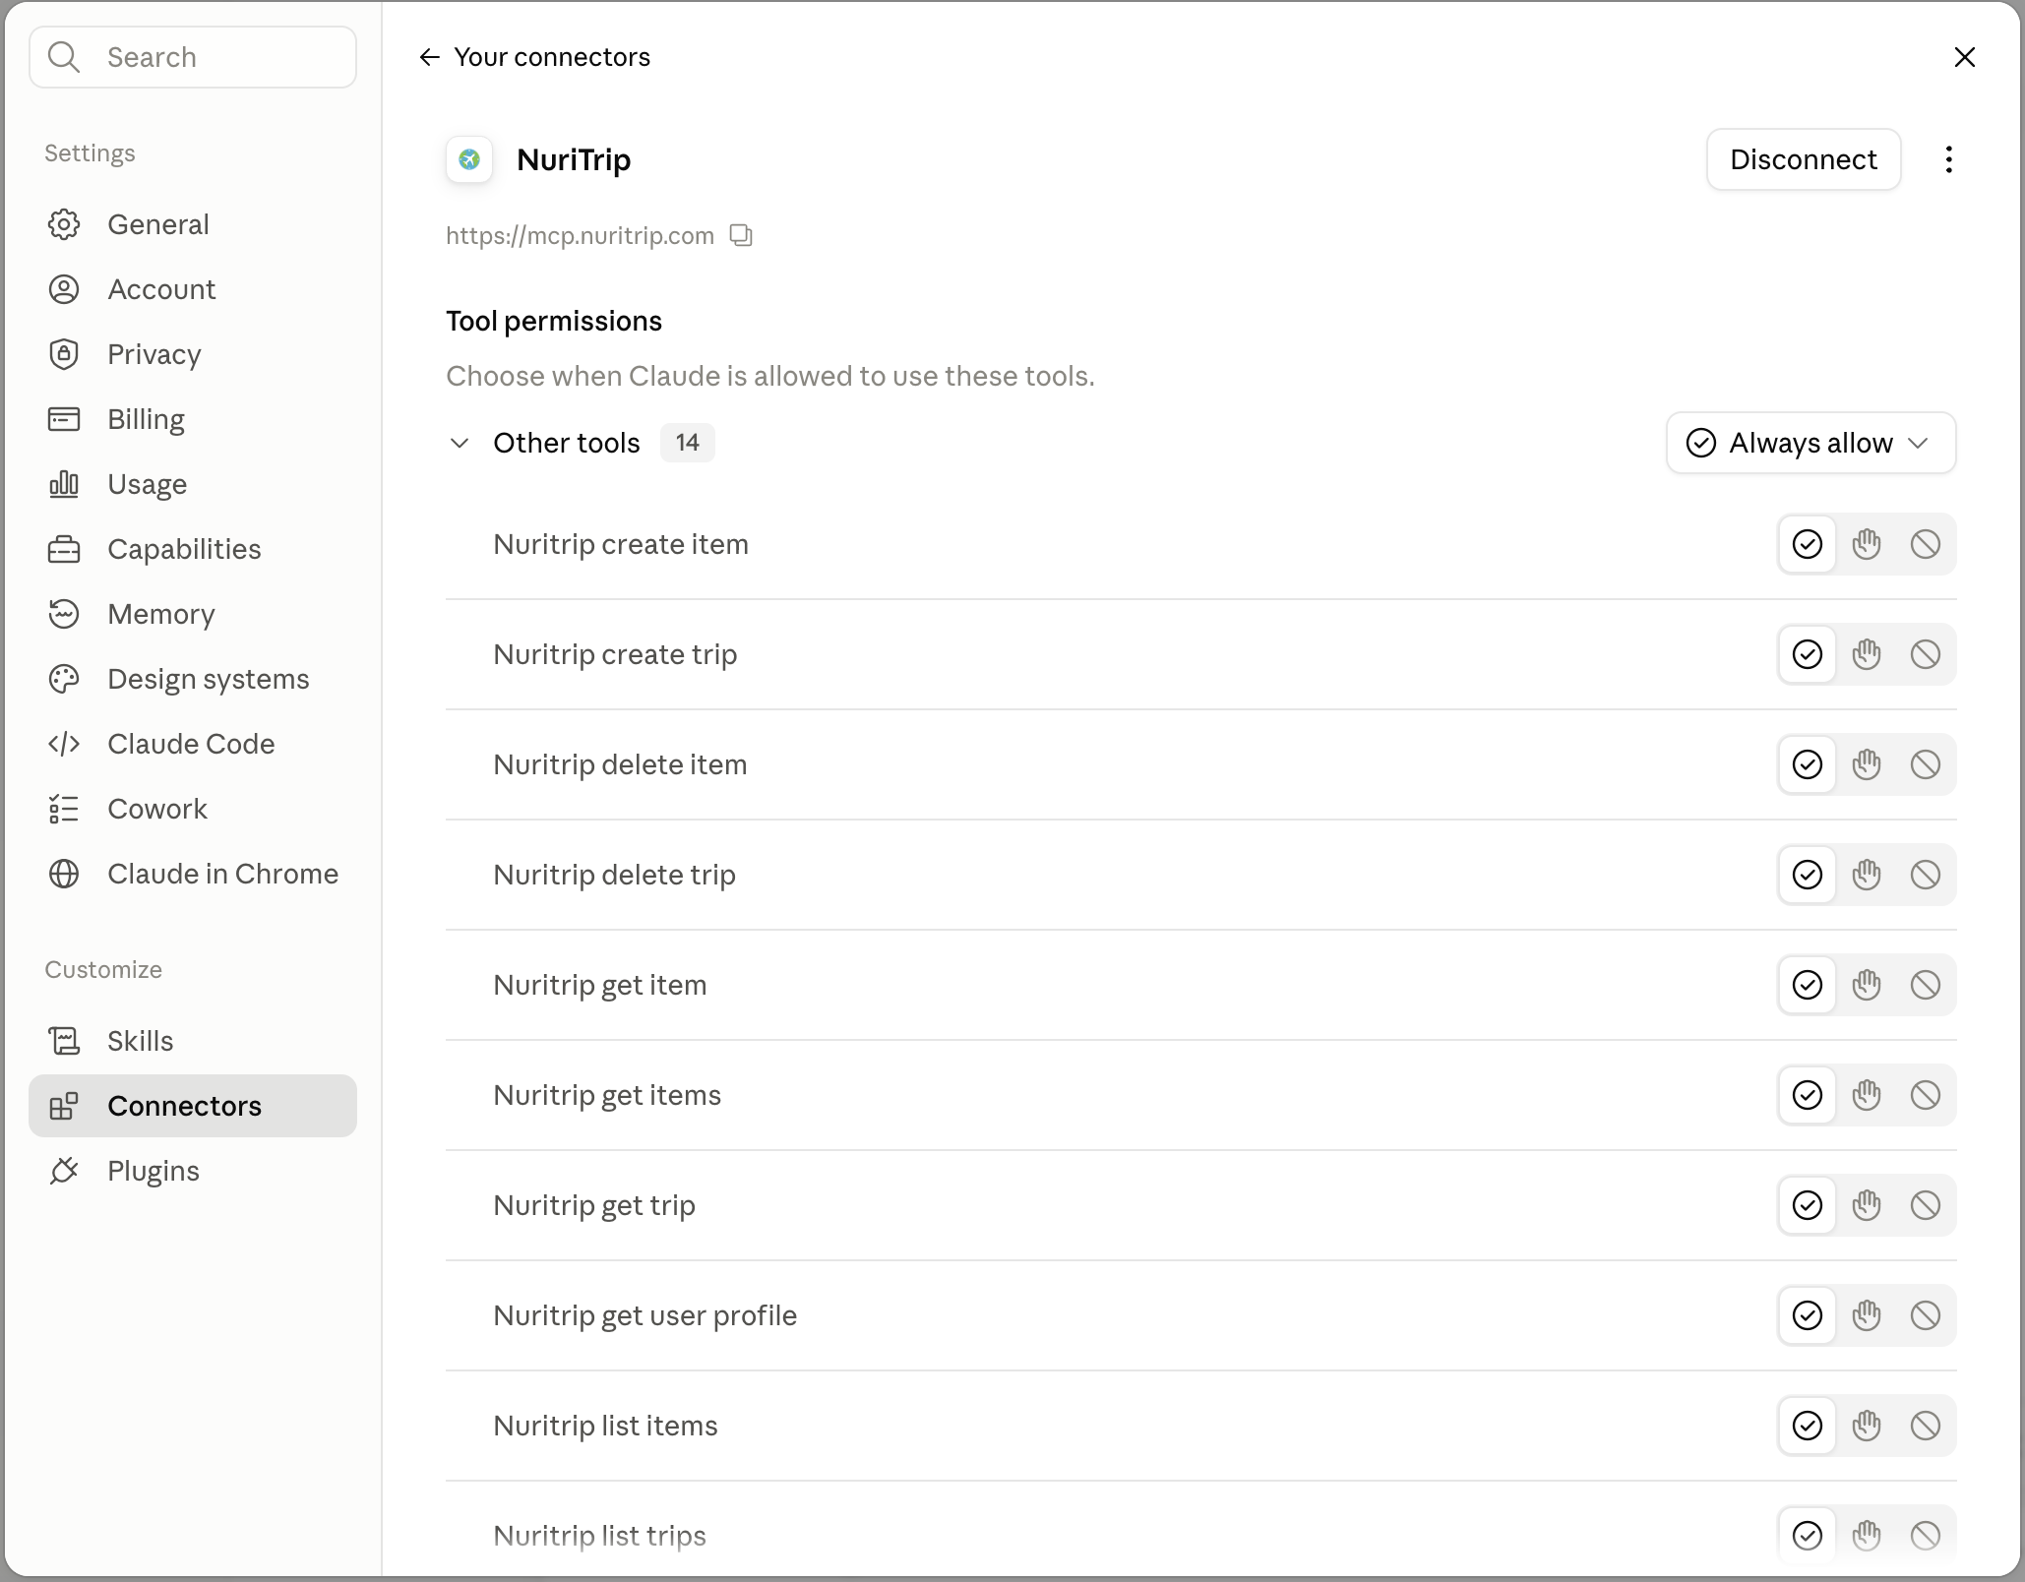Image resolution: width=2025 pixels, height=1582 pixels.
Task: Block the Nuritrip create item tool
Action: tap(1925, 544)
